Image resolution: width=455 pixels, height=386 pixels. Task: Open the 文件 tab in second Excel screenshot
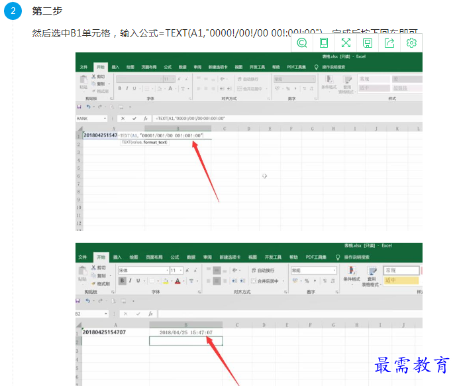[82, 257]
